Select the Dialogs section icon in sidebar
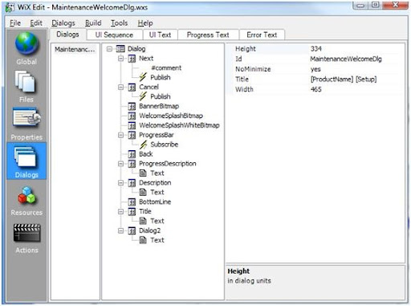 point(26,157)
